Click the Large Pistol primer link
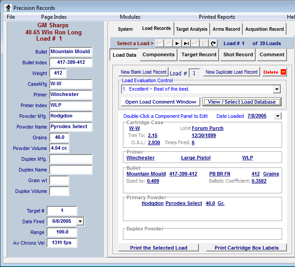The image size is (295, 267). tap(196, 158)
